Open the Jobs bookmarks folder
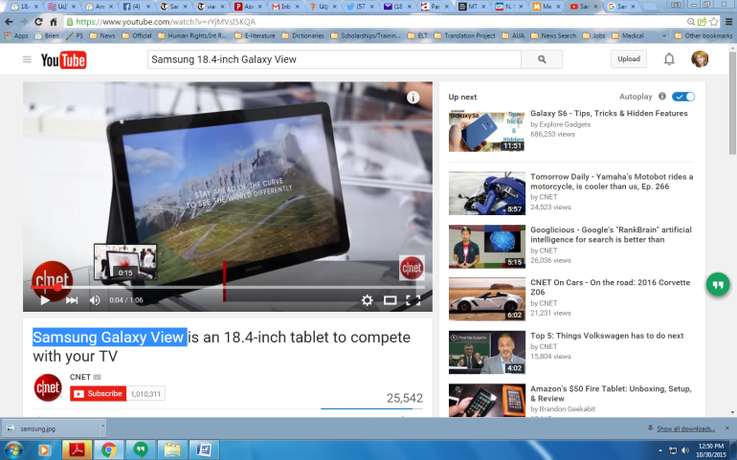737x460 pixels. coord(594,35)
